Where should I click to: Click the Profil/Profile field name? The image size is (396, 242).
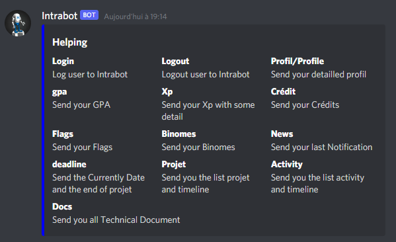point(297,61)
